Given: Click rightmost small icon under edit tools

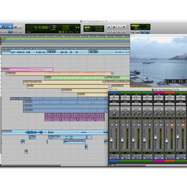Looking at the screenshot, I should click(20, 32).
